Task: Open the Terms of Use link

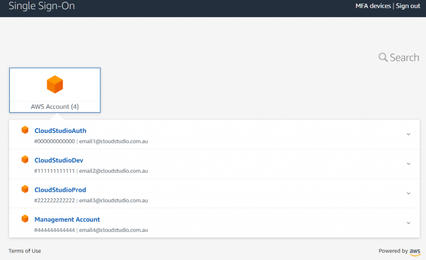Action: [x=25, y=251]
